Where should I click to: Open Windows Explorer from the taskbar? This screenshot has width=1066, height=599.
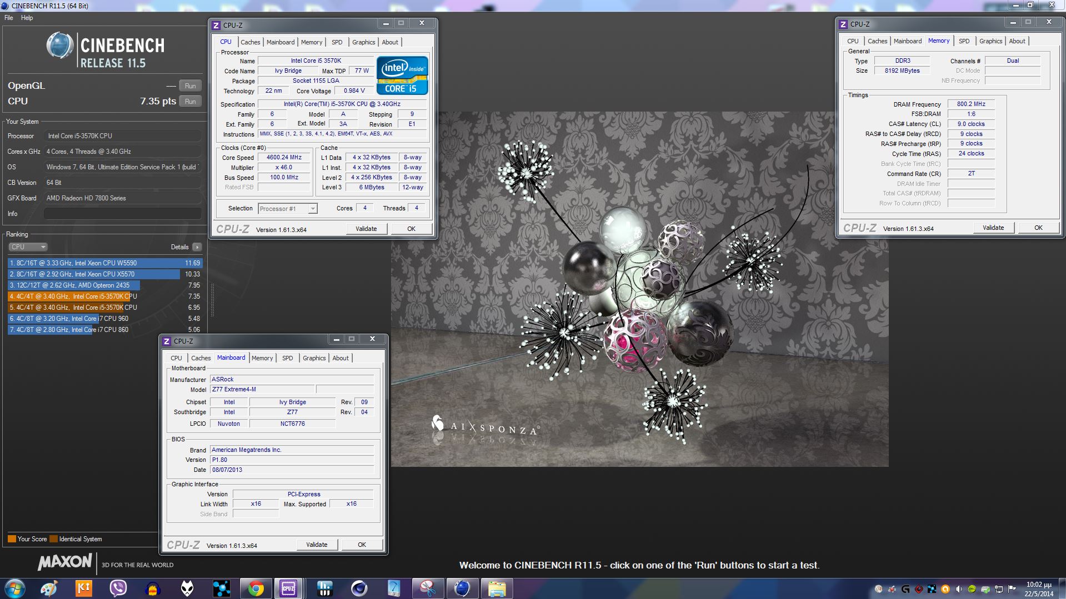[497, 588]
